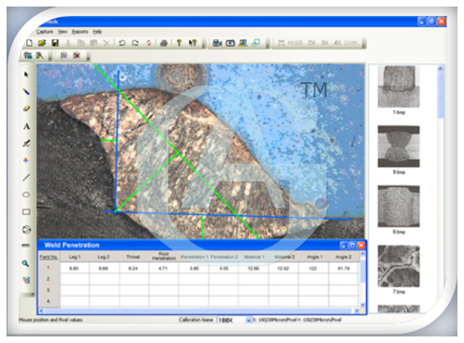
Task: Click the yellow question mark Help icon
Action: [179, 43]
